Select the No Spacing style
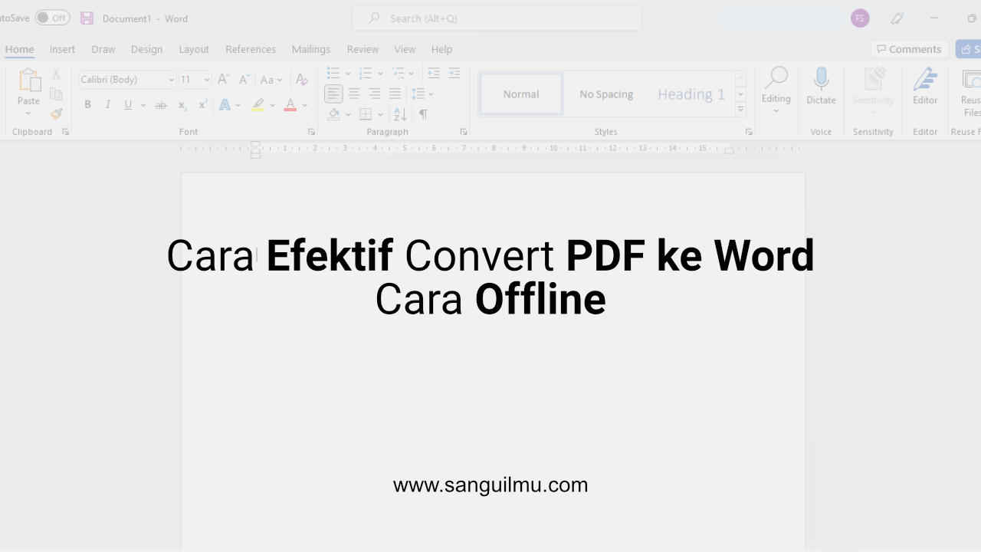 pyautogui.click(x=606, y=94)
